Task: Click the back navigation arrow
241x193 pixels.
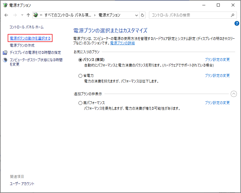Action: pos(6,15)
